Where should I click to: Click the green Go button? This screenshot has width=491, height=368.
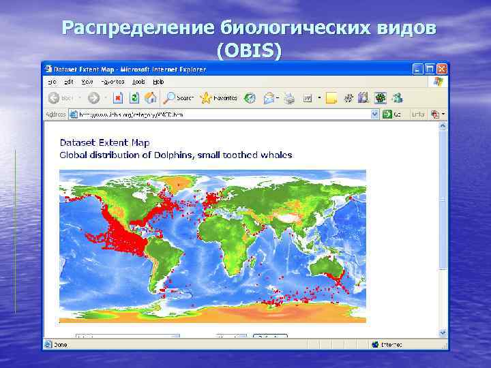point(391,114)
